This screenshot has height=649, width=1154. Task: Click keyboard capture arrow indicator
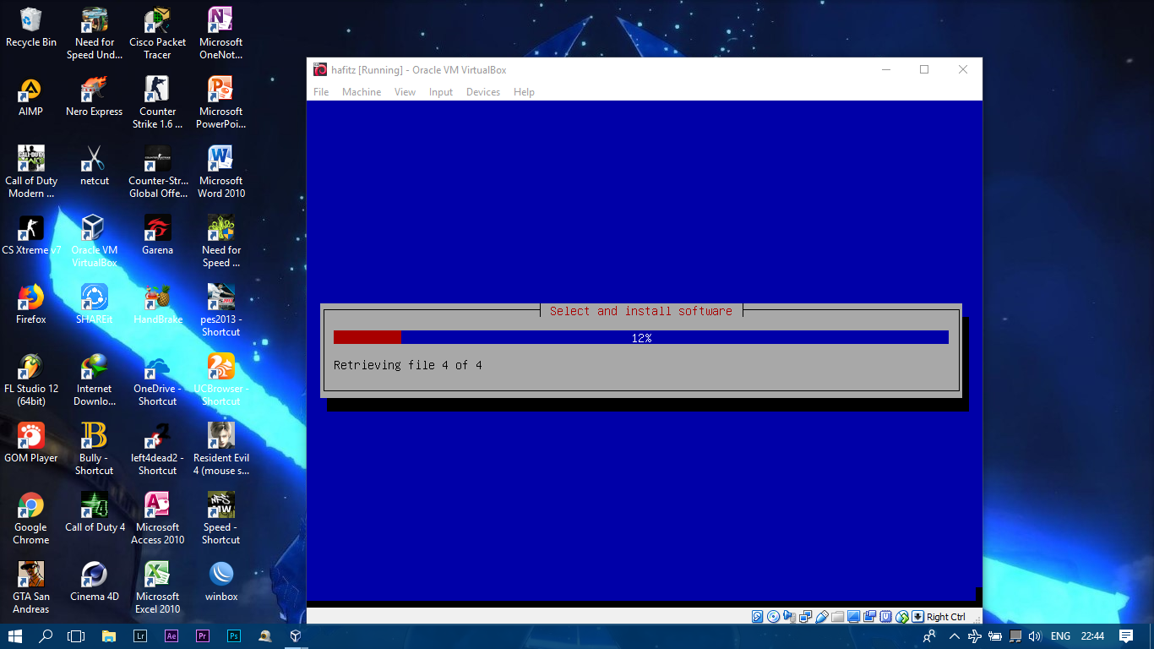click(917, 617)
